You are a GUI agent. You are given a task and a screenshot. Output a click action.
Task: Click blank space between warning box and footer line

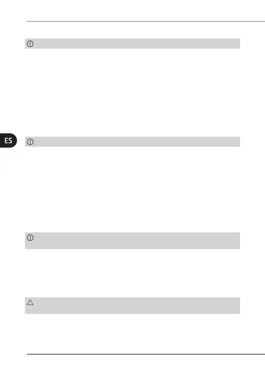click(132, 333)
